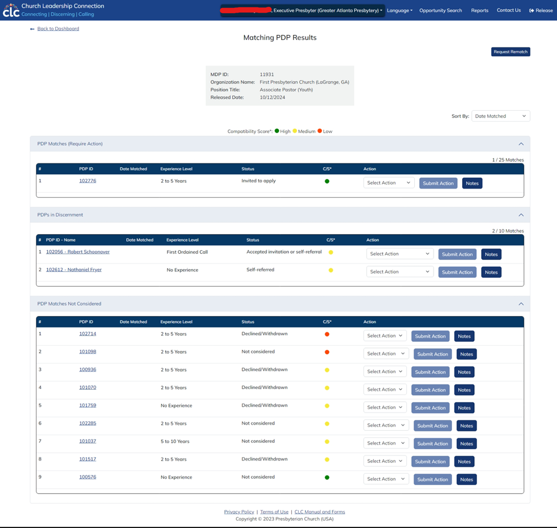Collapse the PDP Matches Not Considered section
The image size is (557, 528).
click(x=520, y=304)
